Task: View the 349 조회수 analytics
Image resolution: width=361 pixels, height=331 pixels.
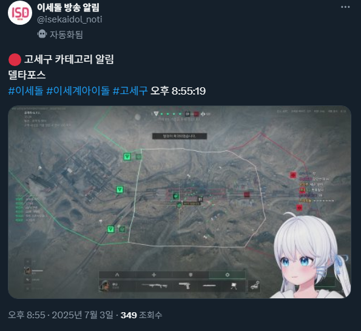Action: [141, 315]
